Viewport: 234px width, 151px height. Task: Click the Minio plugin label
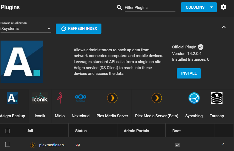point(60,116)
